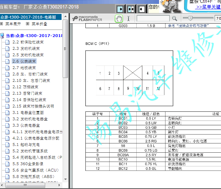Click the FlashPaper search text field

click(153, 19)
